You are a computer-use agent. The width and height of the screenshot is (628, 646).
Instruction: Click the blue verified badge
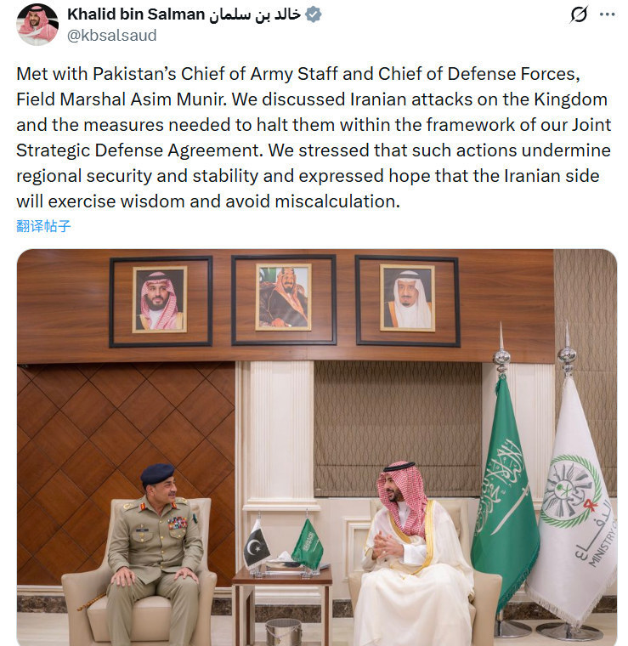pos(314,15)
